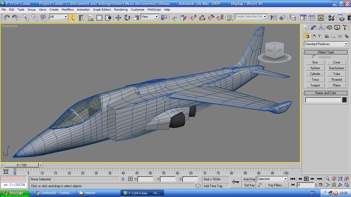
Task: Toggle Percent Snap
Action: (211, 18)
